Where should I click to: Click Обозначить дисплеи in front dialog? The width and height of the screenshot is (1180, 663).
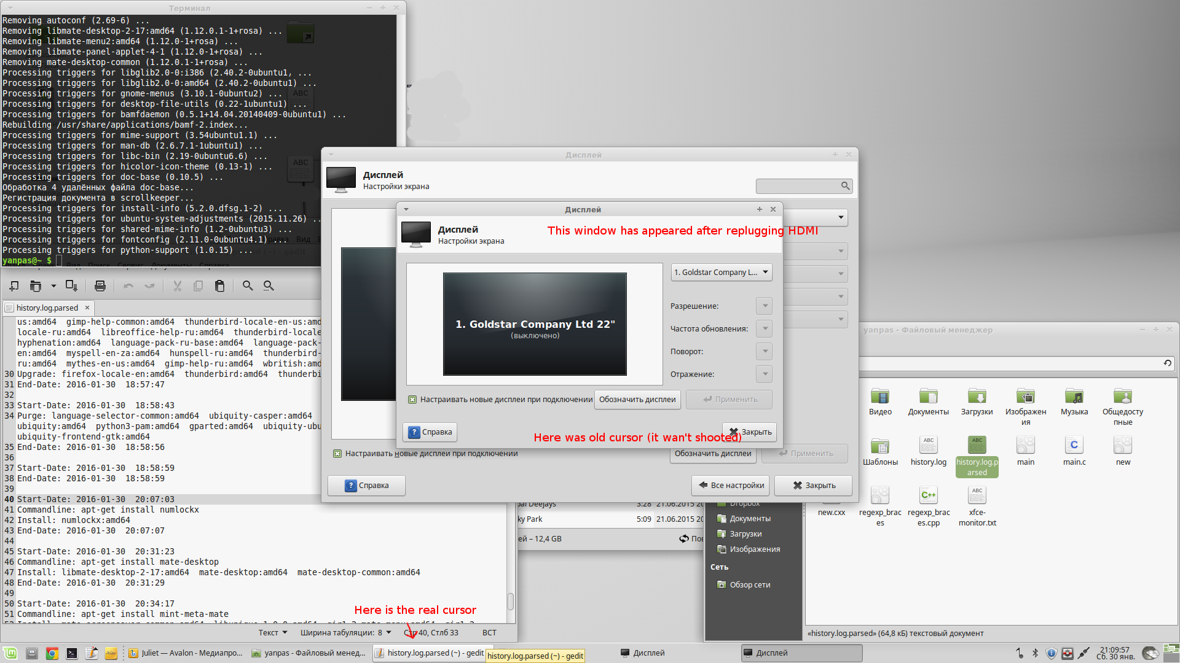point(637,400)
